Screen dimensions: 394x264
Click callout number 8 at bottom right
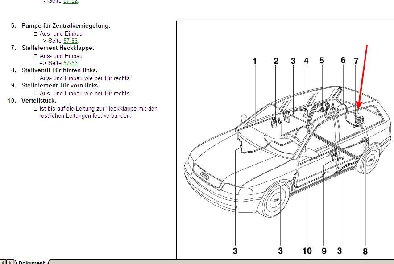tap(365, 252)
